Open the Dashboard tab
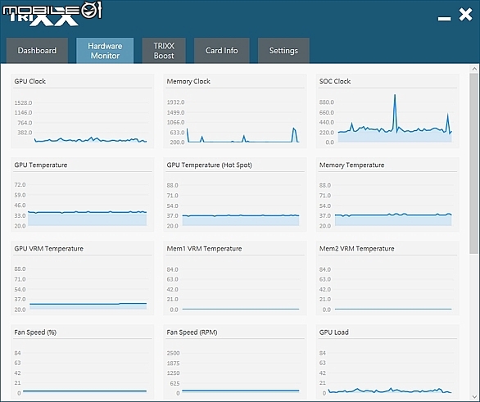The height and width of the screenshot is (402, 480). [37, 51]
